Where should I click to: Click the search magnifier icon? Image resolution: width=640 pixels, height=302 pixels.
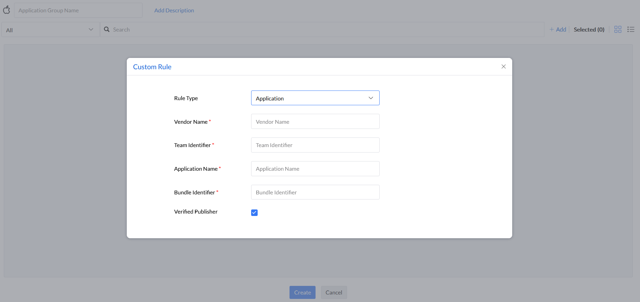pos(107,29)
